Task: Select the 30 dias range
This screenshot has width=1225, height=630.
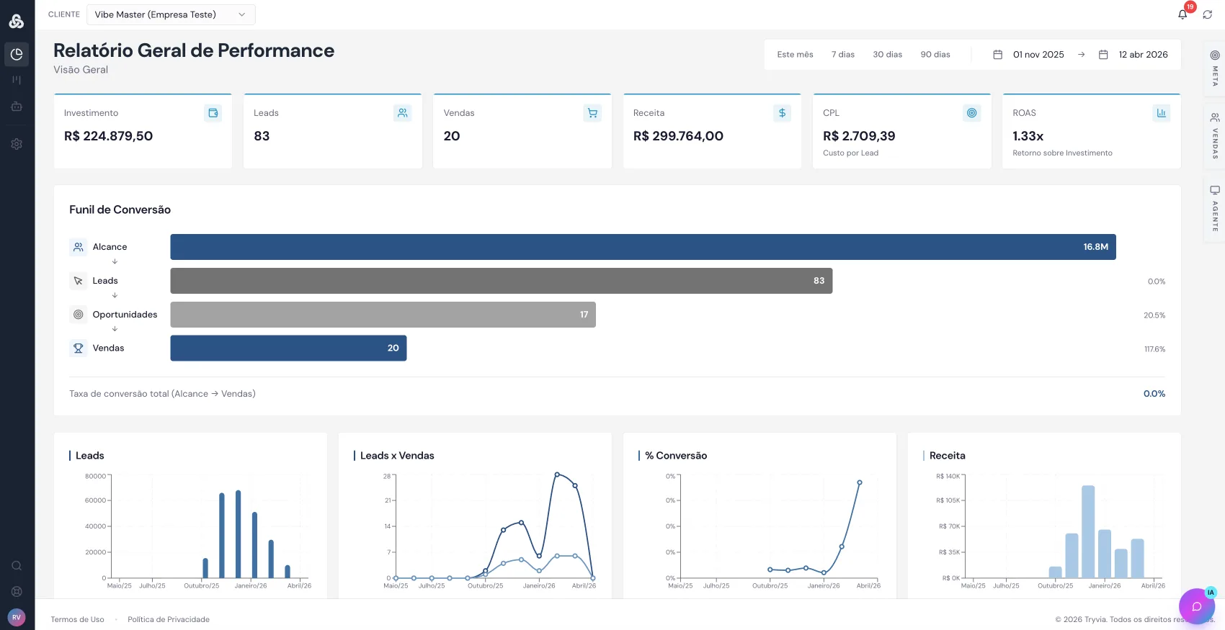Action: coord(887,55)
